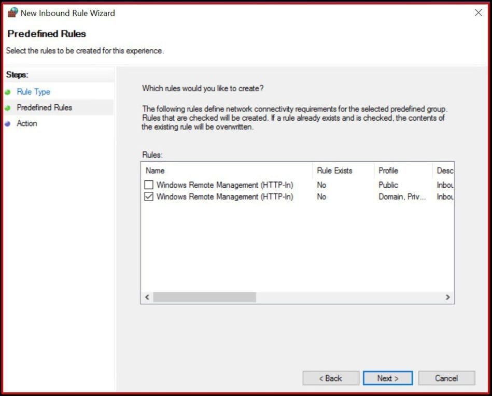
Task: Select the Action step in Steps list
Action: pos(27,123)
